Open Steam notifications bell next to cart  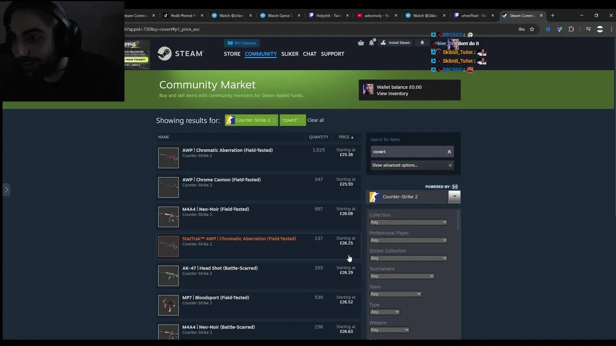coord(372,43)
